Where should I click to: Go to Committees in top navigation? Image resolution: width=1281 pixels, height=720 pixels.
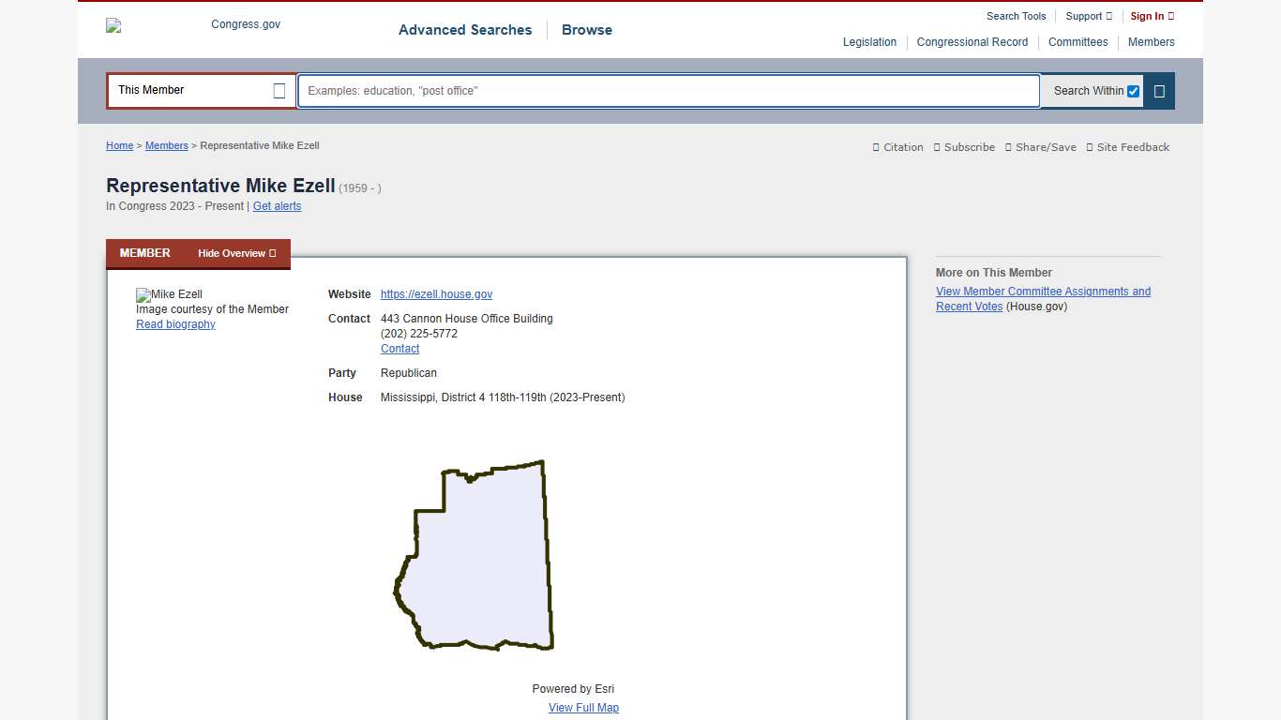(x=1078, y=42)
